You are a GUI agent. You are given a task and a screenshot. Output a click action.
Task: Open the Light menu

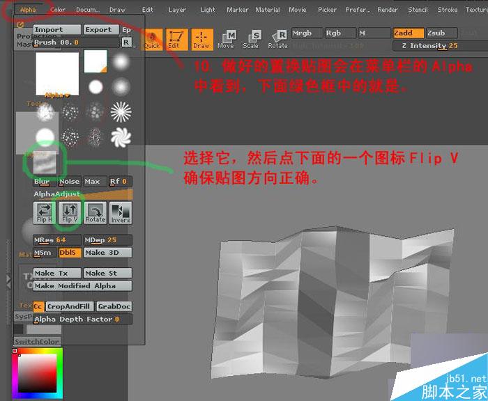pos(208,10)
